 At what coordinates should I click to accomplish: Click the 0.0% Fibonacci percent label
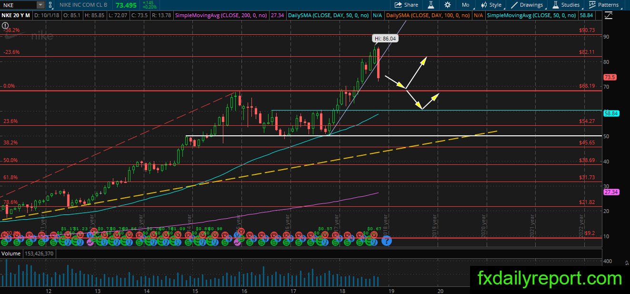click(x=9, y=86)
